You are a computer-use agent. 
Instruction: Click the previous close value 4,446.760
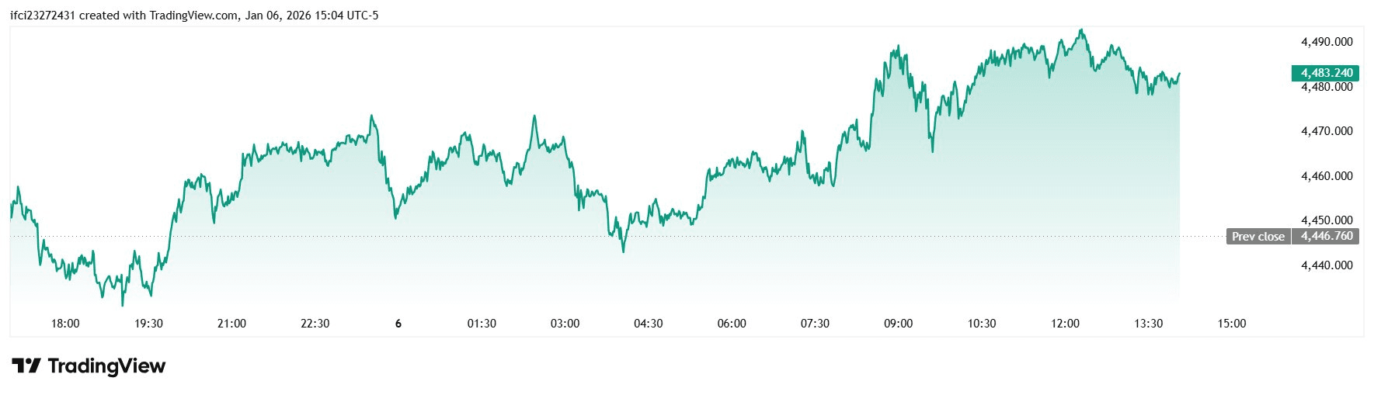click(x=1326, y=237)
